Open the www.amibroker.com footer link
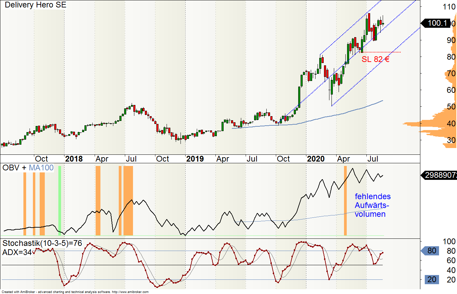Screen dimensions: 457x294 point(130,292)
